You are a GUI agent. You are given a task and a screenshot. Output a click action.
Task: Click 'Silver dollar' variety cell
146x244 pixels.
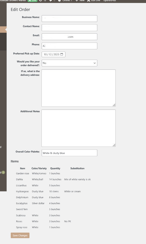point(38,203)
